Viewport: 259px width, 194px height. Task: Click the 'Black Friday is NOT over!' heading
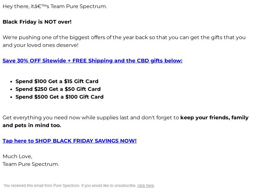point(37,22)
